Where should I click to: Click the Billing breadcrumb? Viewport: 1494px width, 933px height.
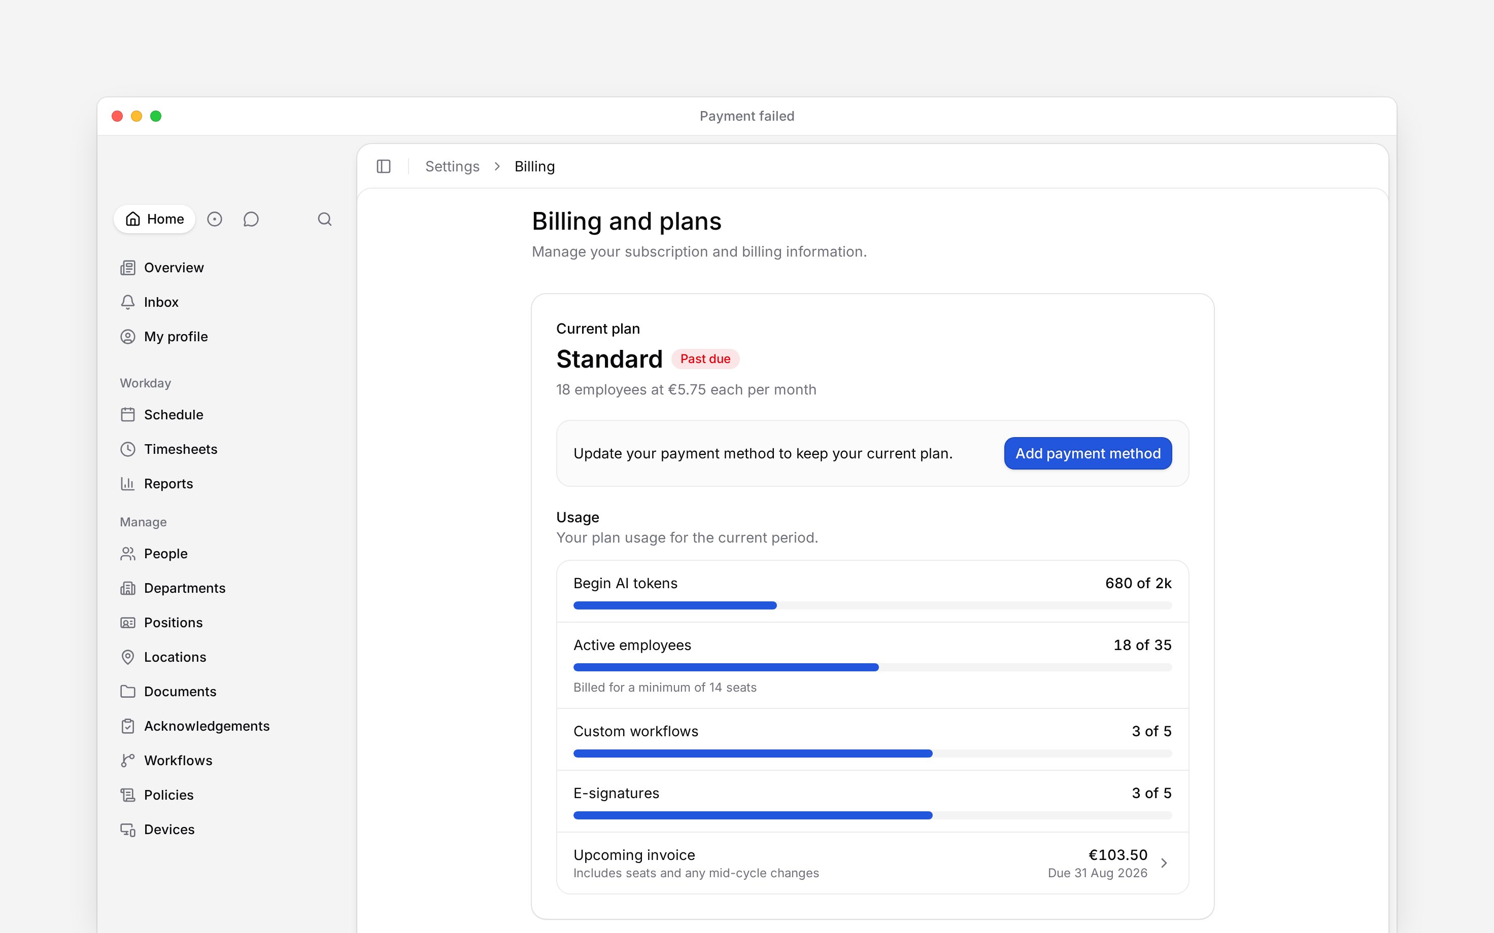tap(535, 167)
